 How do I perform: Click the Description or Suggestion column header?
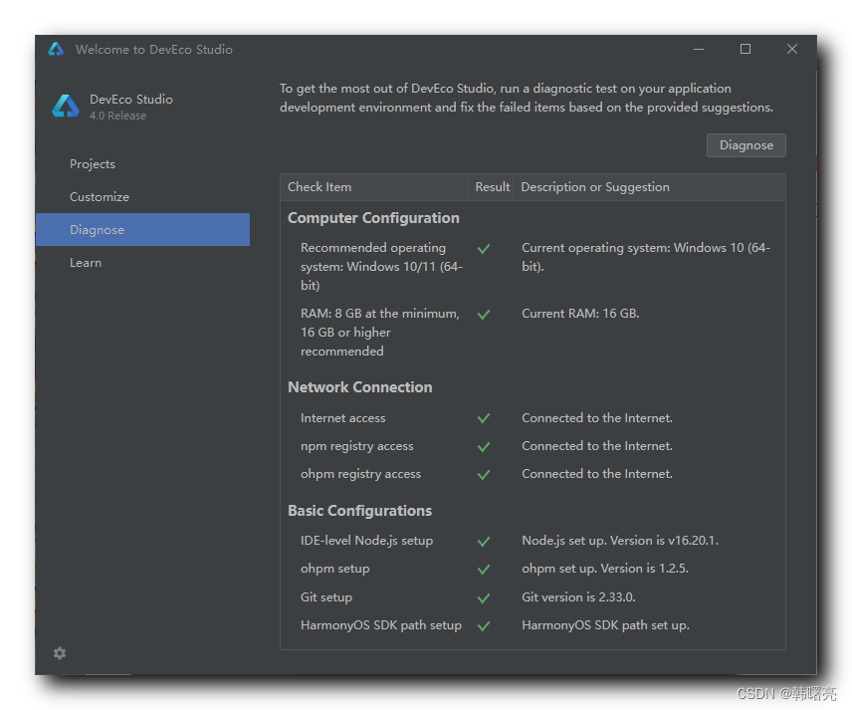[x=595, y=187]
